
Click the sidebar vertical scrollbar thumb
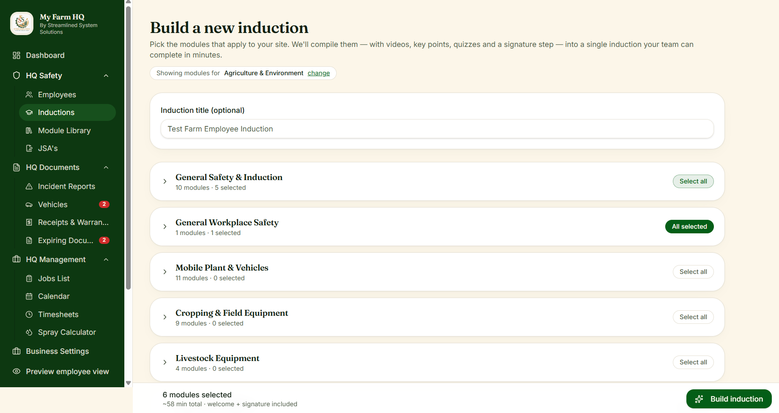[x=128, y=148]
